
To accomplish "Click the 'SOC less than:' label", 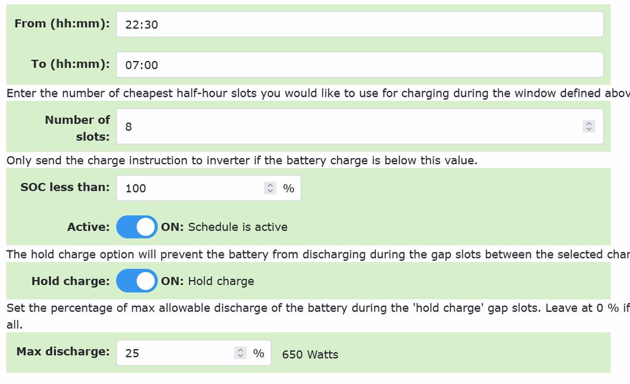I will pos(65,187).
